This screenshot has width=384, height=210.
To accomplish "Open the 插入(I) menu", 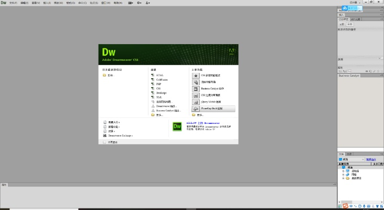I will coord(54,3).
